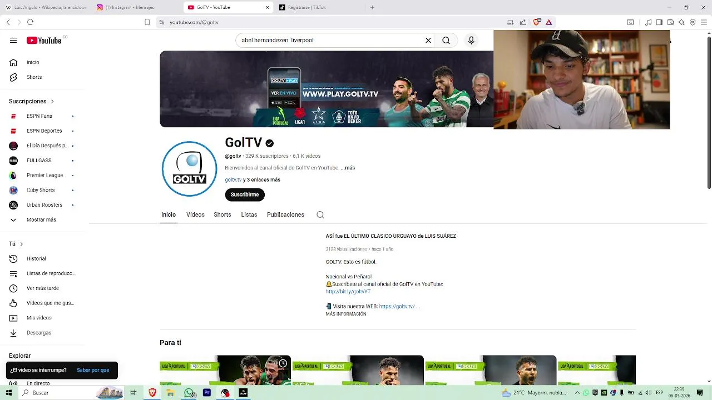The width and height of the screenshot is (712, 400).
Task: Expand channel description with ...más
Action: click(348, 168)
